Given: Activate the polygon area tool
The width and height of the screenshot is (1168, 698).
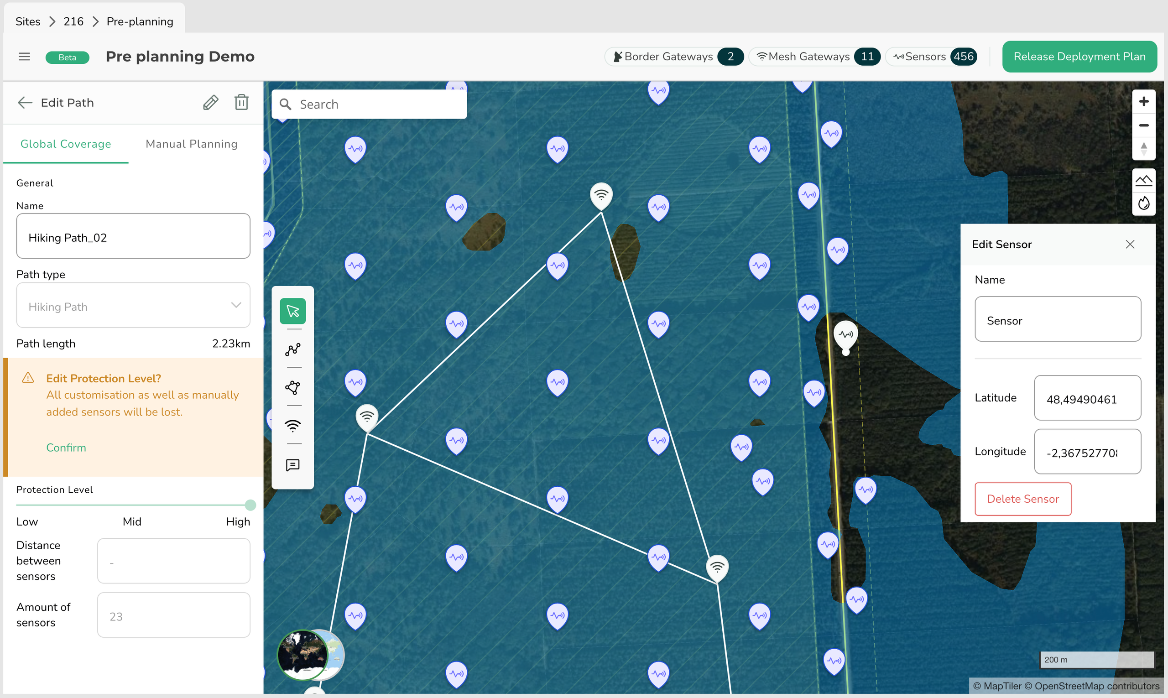Looking at the screenshot, I should point(292,388).
